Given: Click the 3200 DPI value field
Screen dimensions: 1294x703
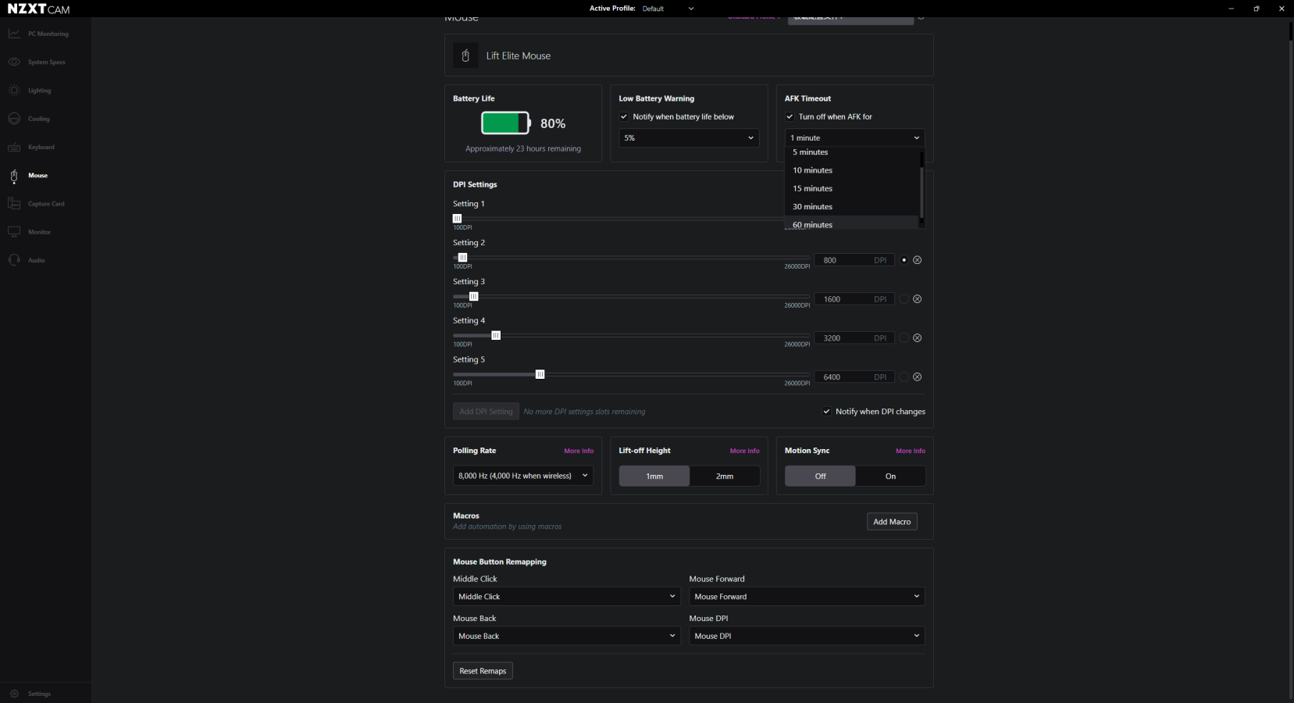Looking at the screenshot, I should click(854, 338).
